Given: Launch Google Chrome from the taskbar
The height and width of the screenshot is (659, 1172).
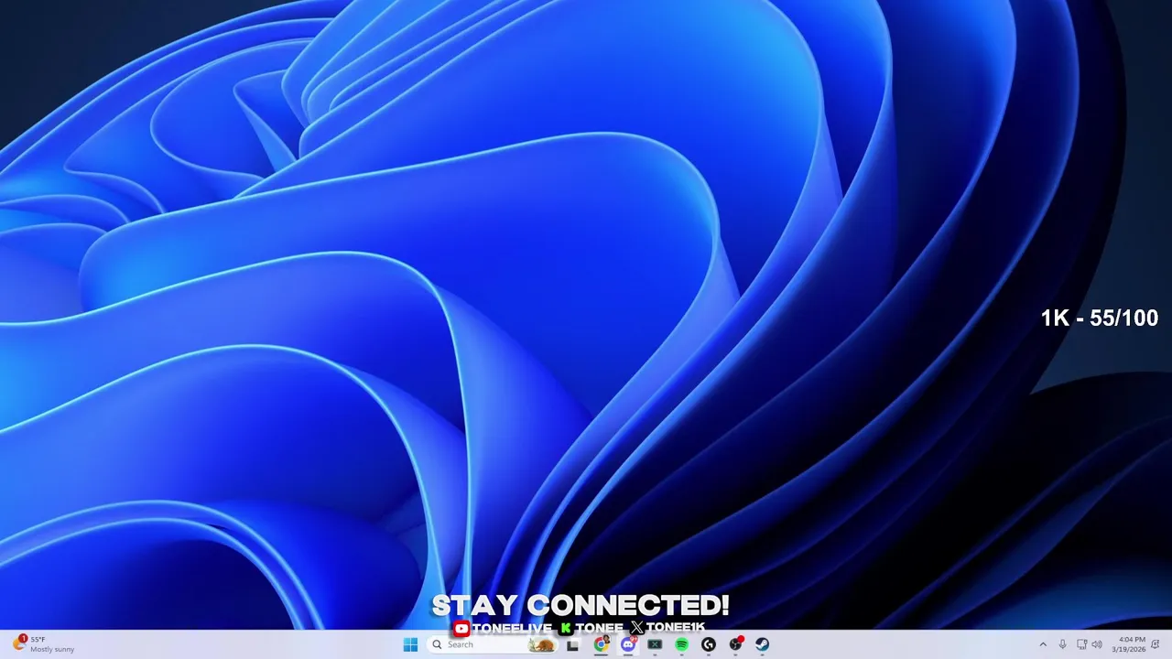Looking at the screenshot, I should point(601,644).
